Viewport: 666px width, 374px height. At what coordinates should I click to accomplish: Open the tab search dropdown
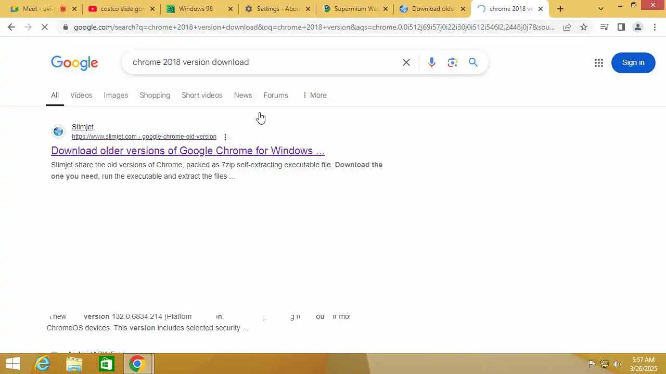coord(601,9)
